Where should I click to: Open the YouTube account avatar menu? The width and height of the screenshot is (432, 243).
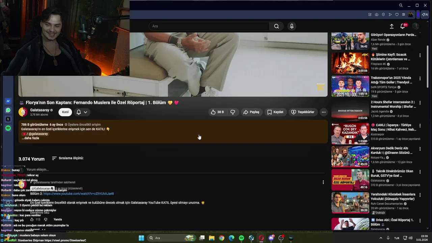pos(416,26)
